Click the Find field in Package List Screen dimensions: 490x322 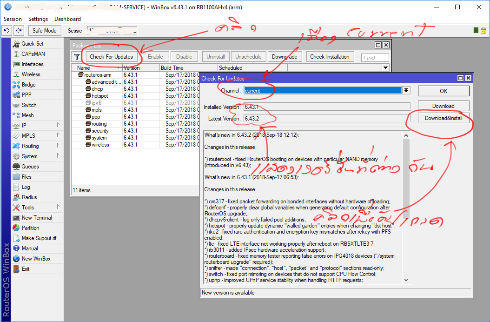click(x=375, y=58)
